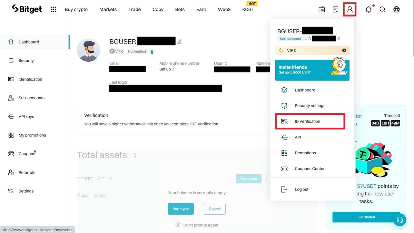
Task: Click Set up mobile phone number
Action: tap(167, 69)
